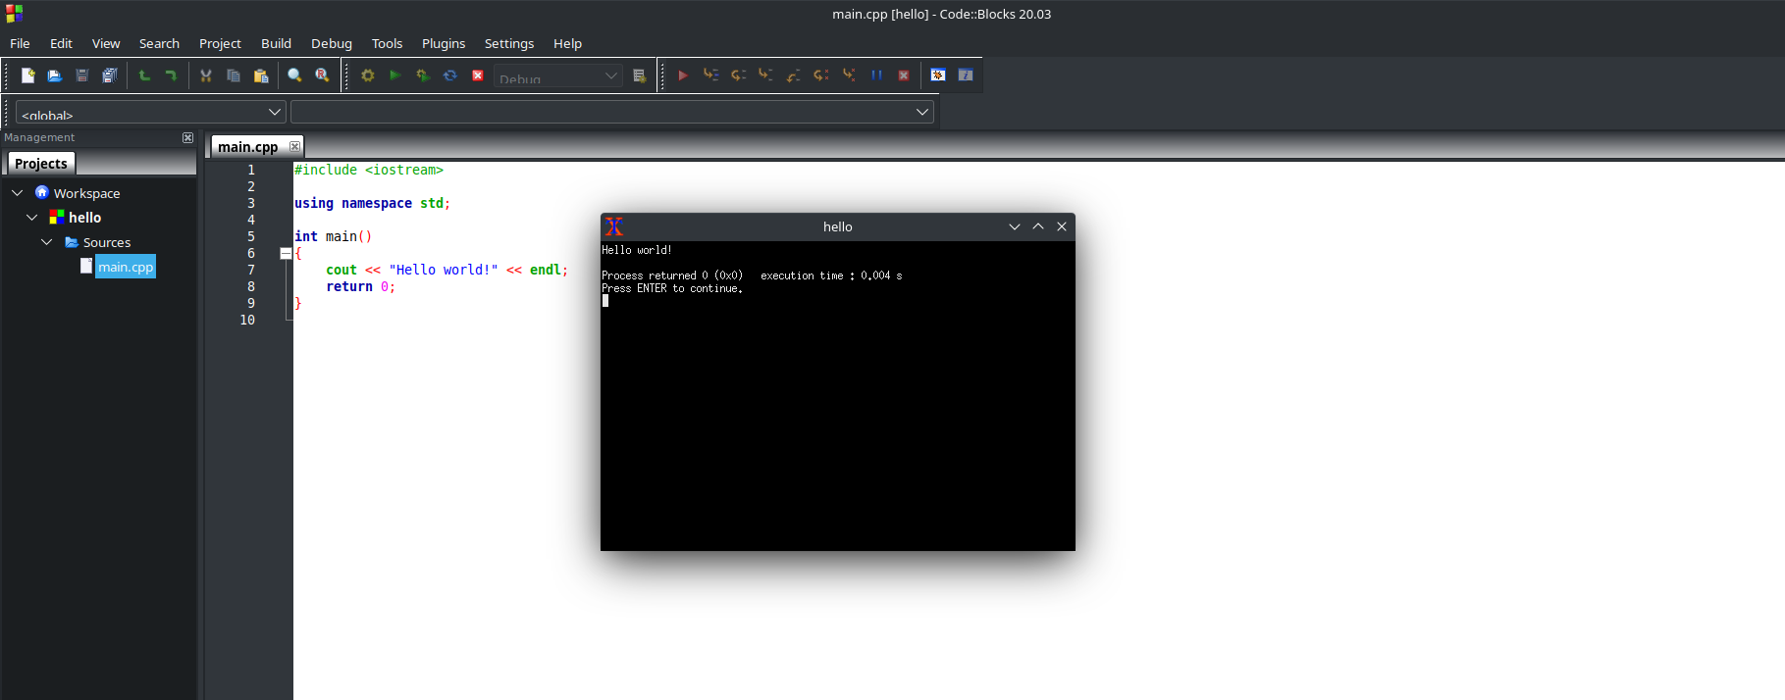This screenshot has height=700, width=1785.
Task: Select the Sources folder label
Action: click(x=107, y=242)
